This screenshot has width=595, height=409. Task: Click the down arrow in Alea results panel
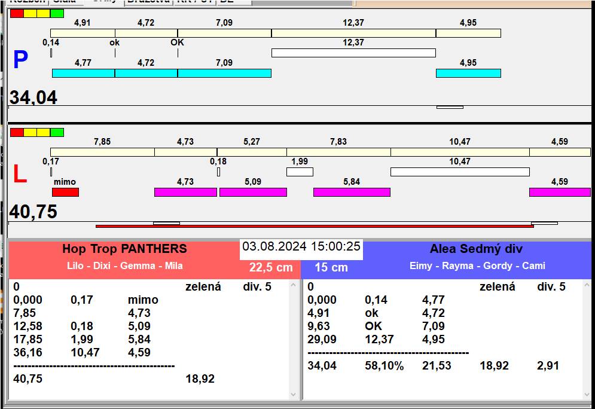pyautogui.click(x=588, y=395)
